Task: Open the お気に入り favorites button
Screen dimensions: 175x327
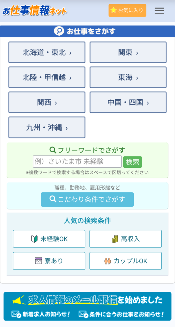Action: click(x=128, y=10)
